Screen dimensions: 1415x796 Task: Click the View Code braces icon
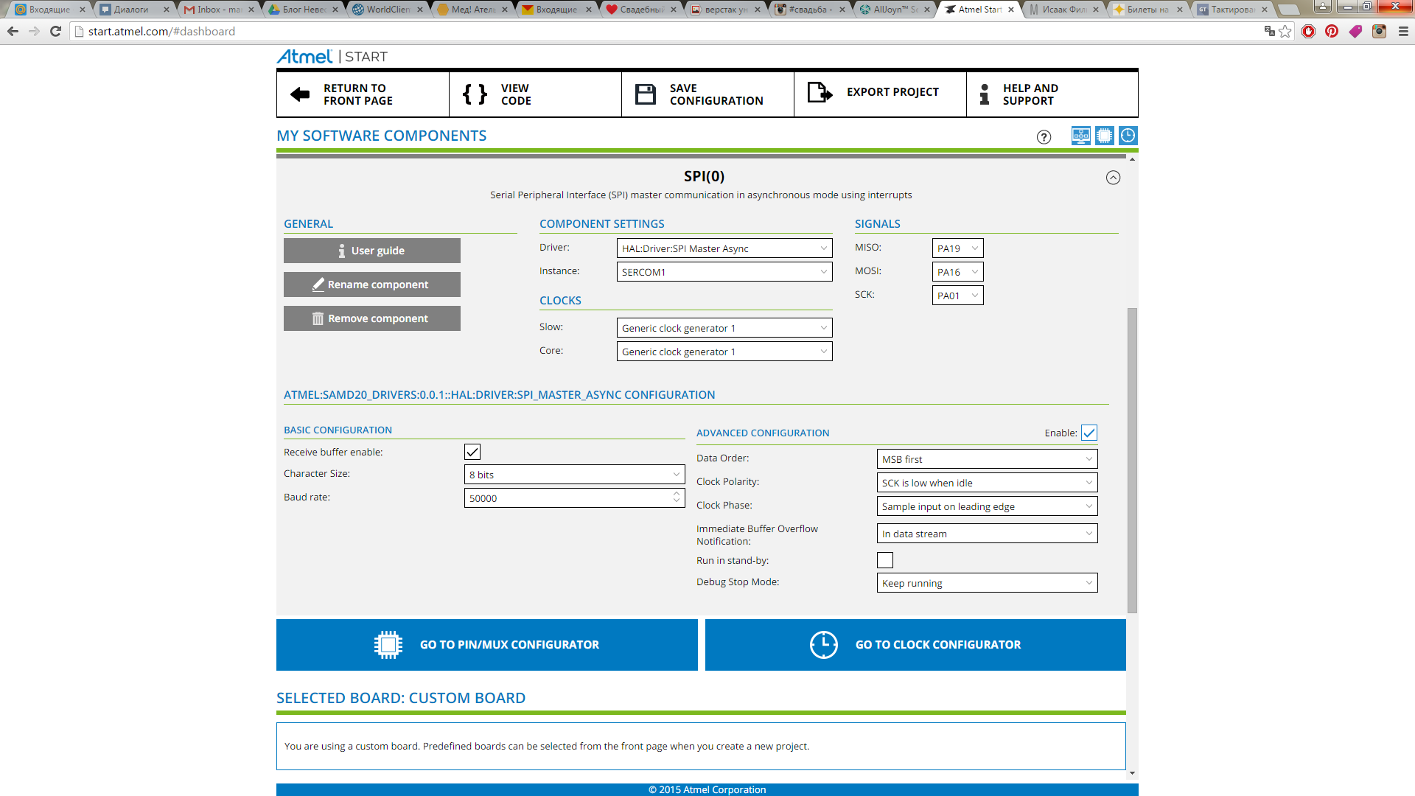coord(475,94)
